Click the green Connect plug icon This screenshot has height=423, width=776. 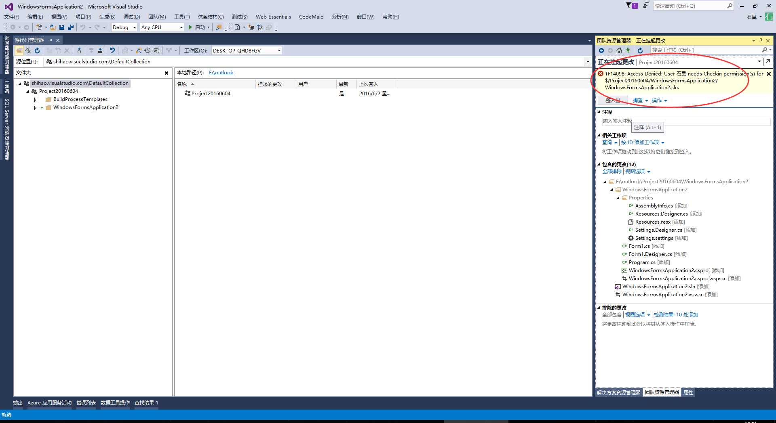[628, 50]
